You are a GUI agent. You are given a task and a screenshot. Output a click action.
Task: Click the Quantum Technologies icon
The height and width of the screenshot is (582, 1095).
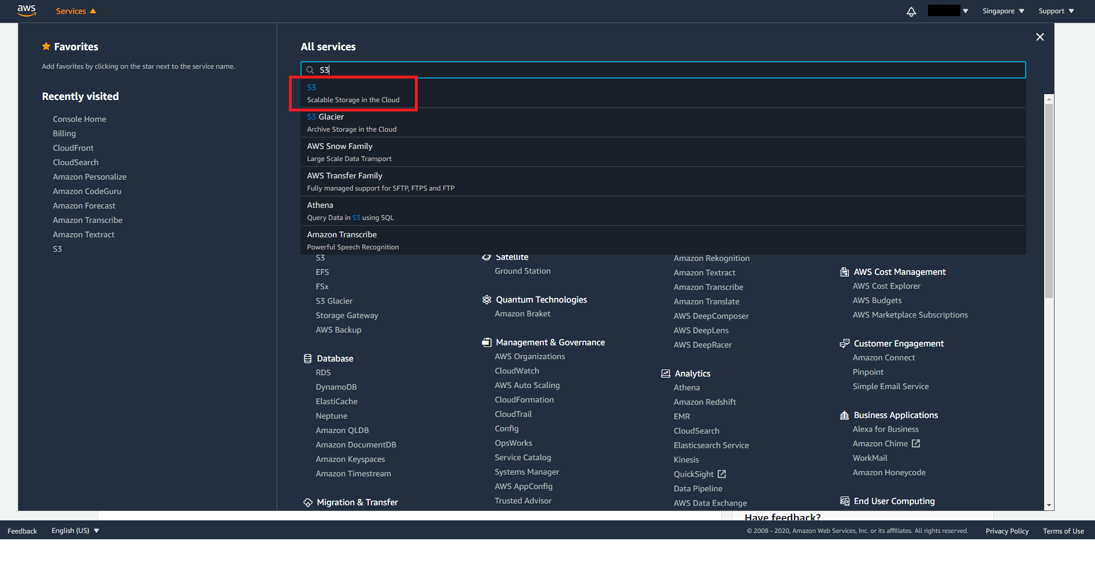pos(487,300)
